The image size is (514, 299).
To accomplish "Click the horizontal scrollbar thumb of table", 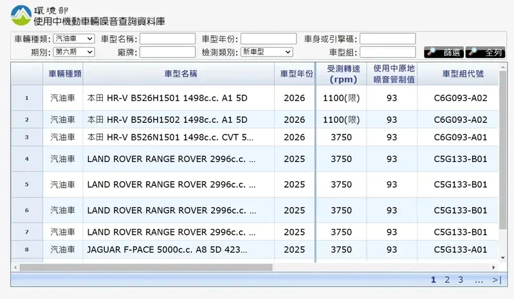I will [x=146, y=267].
